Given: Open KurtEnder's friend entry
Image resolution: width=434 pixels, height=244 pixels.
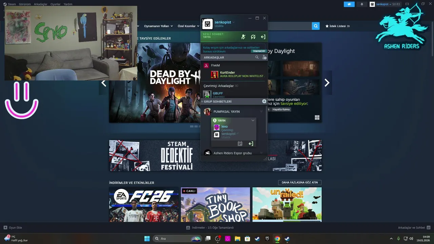Looking at the screenshot, I should 237,74.
